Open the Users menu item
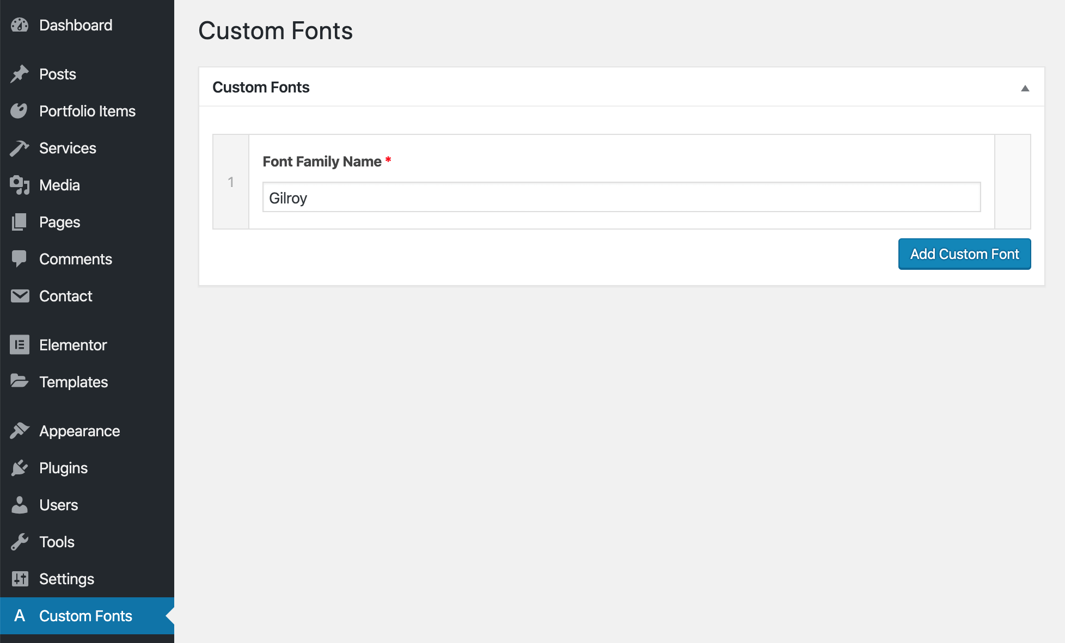This screenshot has width=1065, height=643. 58,505
